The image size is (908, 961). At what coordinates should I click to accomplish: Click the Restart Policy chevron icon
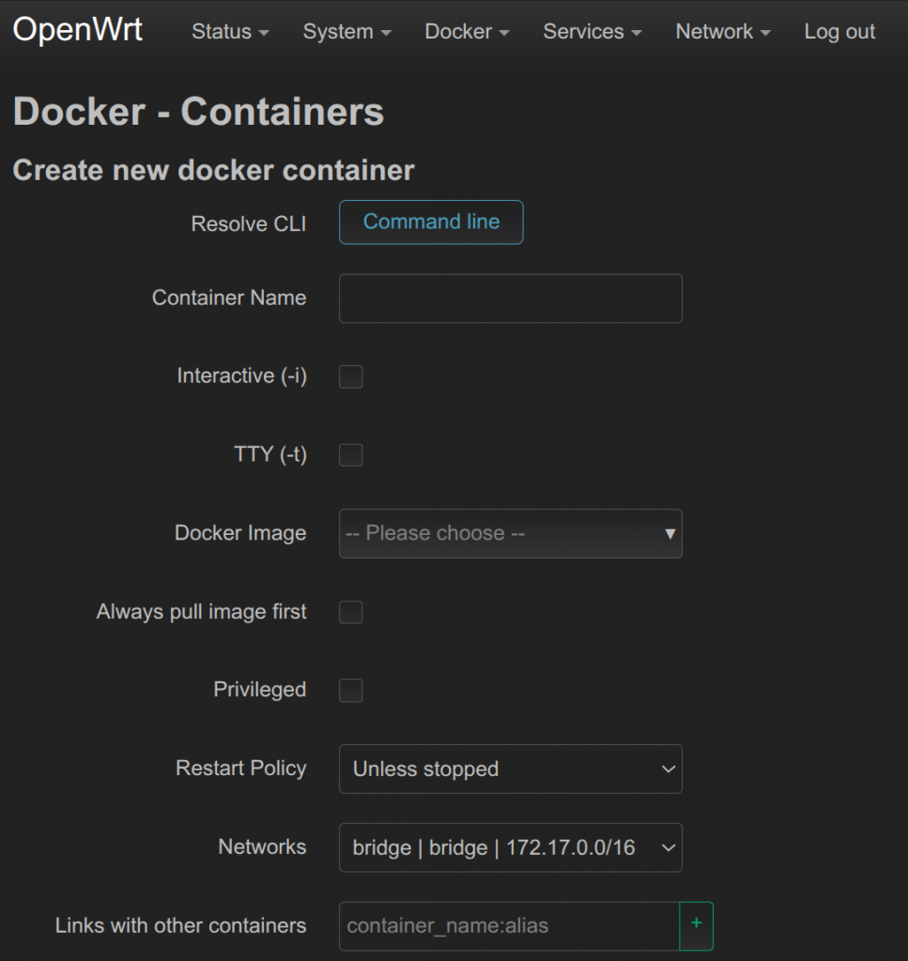669,769
